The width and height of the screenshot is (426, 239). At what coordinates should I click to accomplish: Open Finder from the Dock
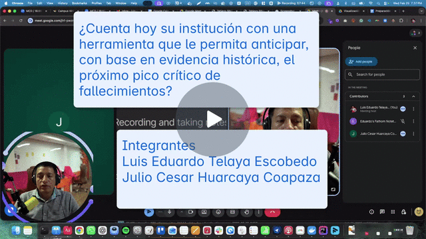16,230
